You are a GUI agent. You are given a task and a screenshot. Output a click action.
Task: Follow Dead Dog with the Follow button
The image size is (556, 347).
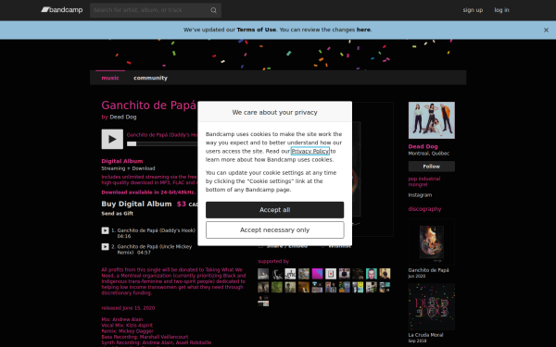[431, 167]
